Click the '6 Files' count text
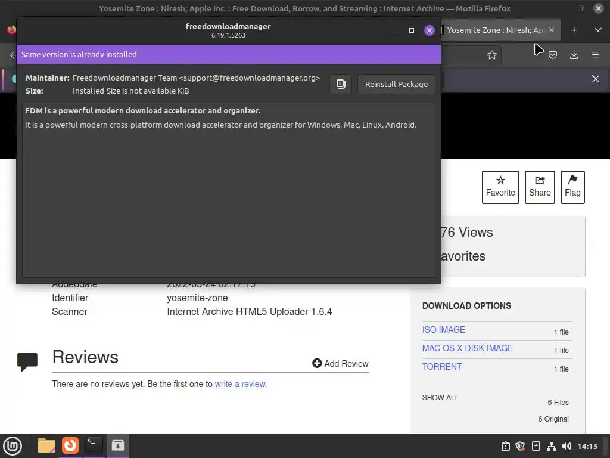Screen dimensions: 610x458 pos(558,403)
